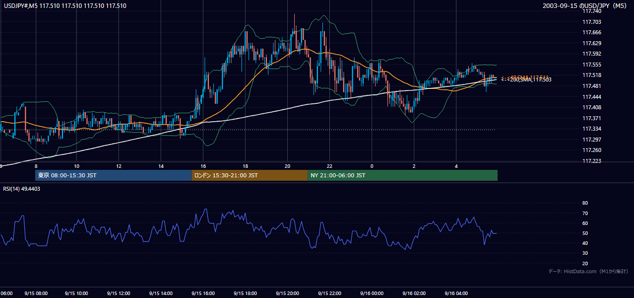Click the 9/15 20:00 date axis label

pyautogui.click(x=287, y=294)
